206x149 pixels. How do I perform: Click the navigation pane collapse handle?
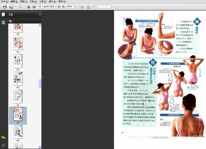[x=42, y=80]
